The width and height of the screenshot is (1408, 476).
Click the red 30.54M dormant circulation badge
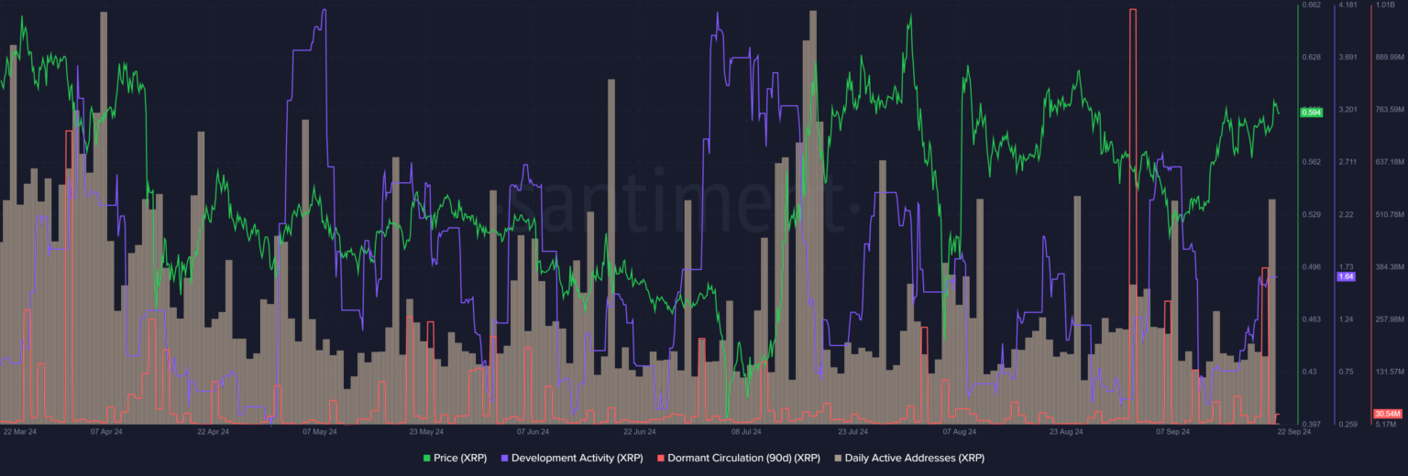(x=1384, y=414)
